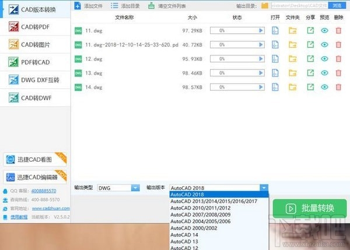Open folder icon for 12.dwg row
The width and height of the screenshot is (350, 250).
coord(293,59)
